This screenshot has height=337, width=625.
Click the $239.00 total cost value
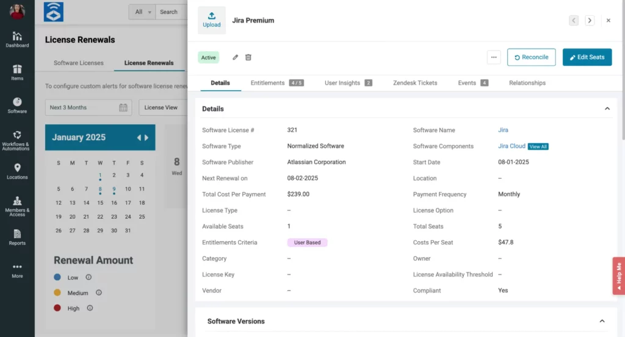tap(298, 194)
